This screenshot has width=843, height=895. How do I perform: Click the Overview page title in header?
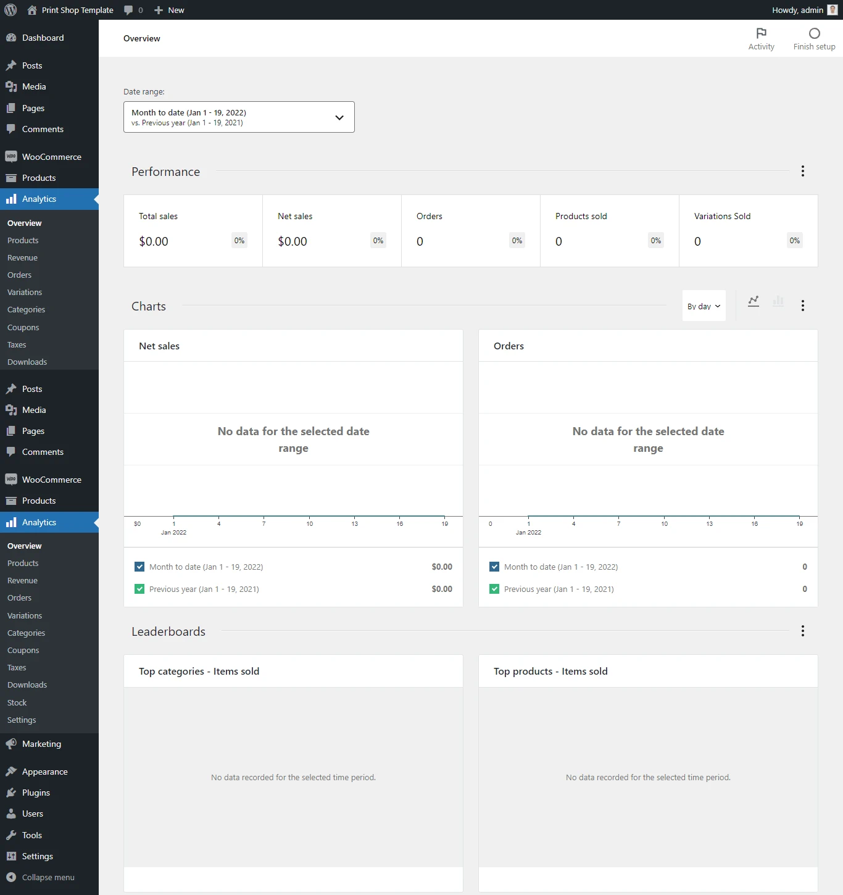[142, 38]
